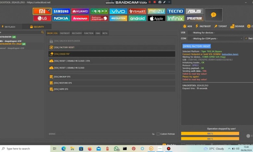Switch to the MI FLASH tab
Viewport: 253px width, 152px height.
pos(8,27)
